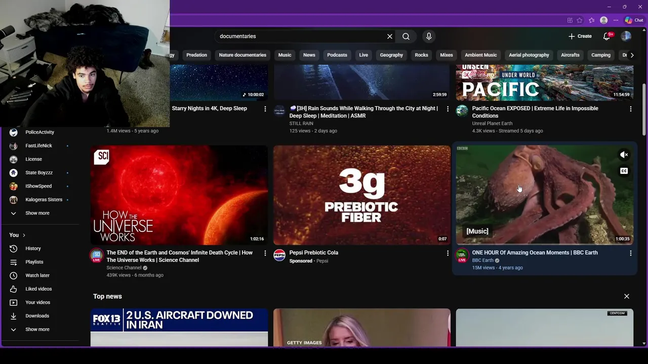Open Science Channel avatar icon
The width and height of the screenshot is (648, 364).
[x=96, y=255]
